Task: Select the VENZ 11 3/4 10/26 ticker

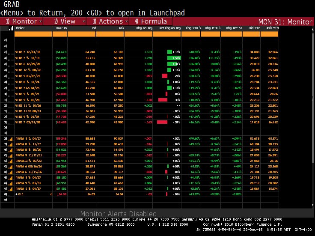Action: (28, 106)
